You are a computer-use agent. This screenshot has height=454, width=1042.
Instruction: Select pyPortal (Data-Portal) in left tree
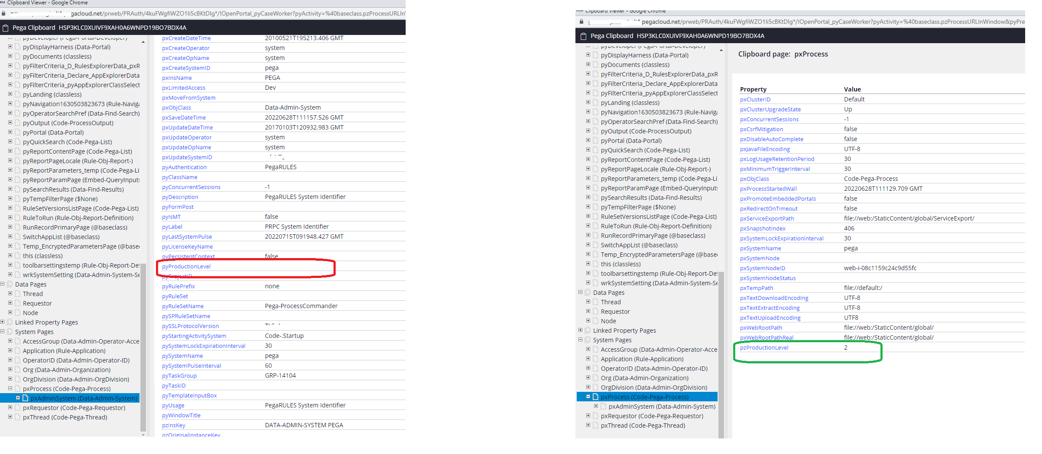[53, 132]
